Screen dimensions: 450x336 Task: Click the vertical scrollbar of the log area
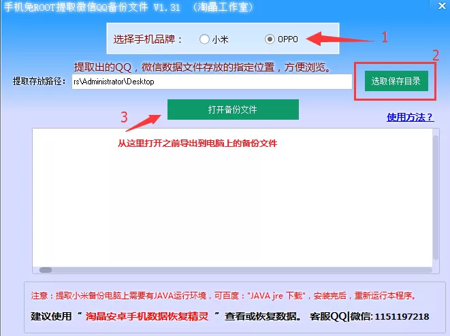[436, 198]
